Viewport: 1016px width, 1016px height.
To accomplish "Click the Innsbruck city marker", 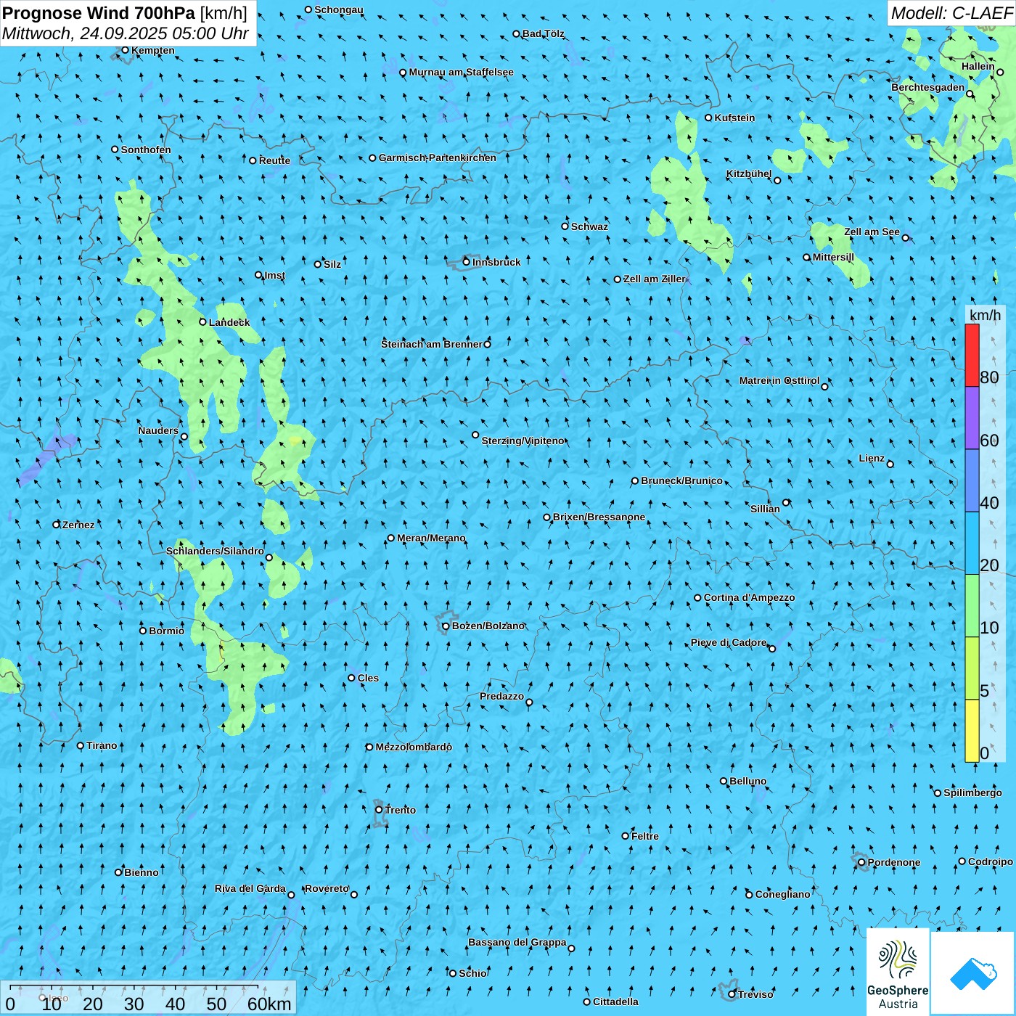I will (467, 262).
